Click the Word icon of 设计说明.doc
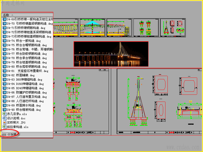 pyautogui.click(x=5, y=118)
